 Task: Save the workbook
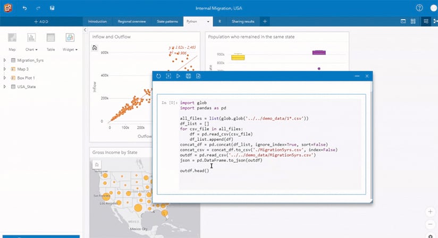[52, 8]
